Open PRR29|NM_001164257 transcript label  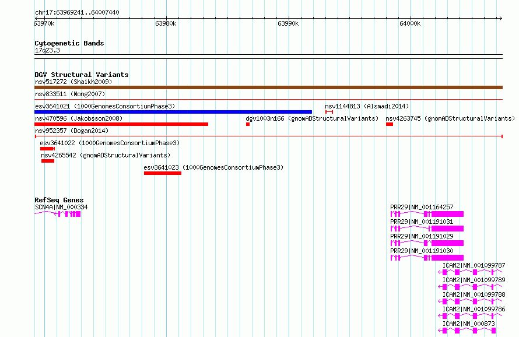(422, 207)
